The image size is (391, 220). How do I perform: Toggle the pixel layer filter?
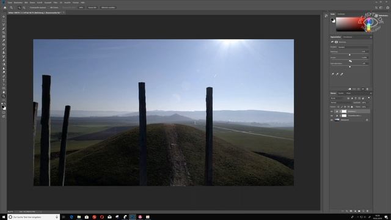point(348,98)
